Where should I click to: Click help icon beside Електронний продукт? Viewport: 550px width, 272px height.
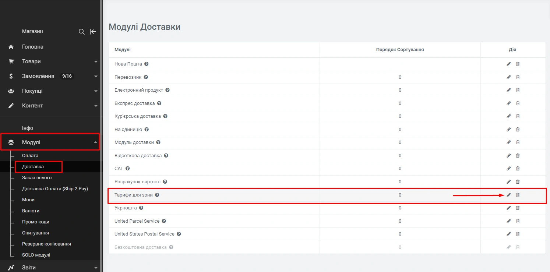[168, 90]
